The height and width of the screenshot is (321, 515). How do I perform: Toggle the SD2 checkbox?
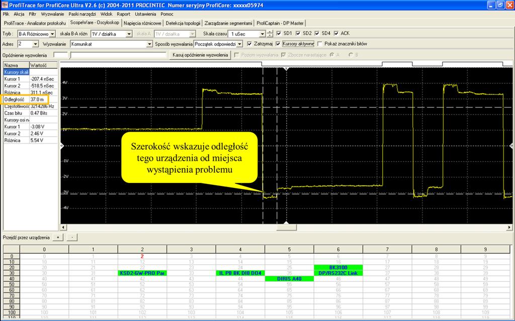pyautogui.click(x=298, y=33)
